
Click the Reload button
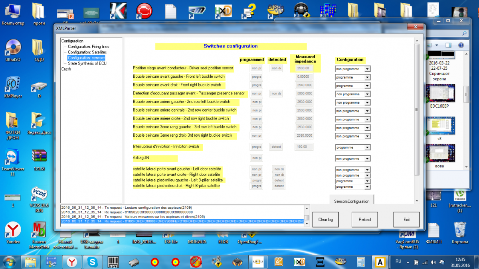click(x=365, y=220)
